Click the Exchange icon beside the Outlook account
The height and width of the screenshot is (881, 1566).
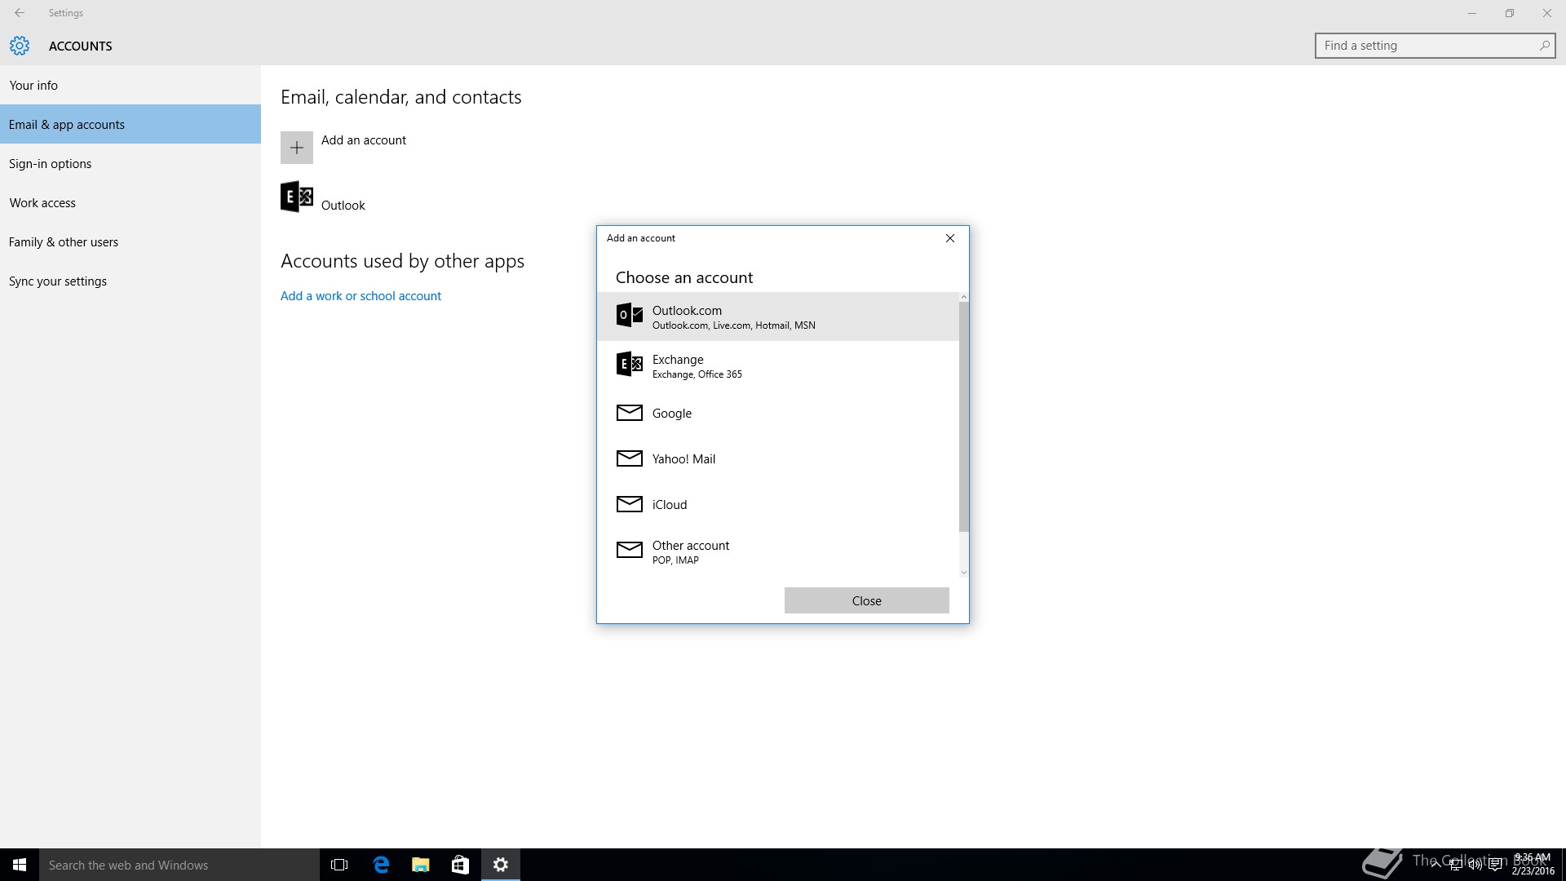pos(297,197)
